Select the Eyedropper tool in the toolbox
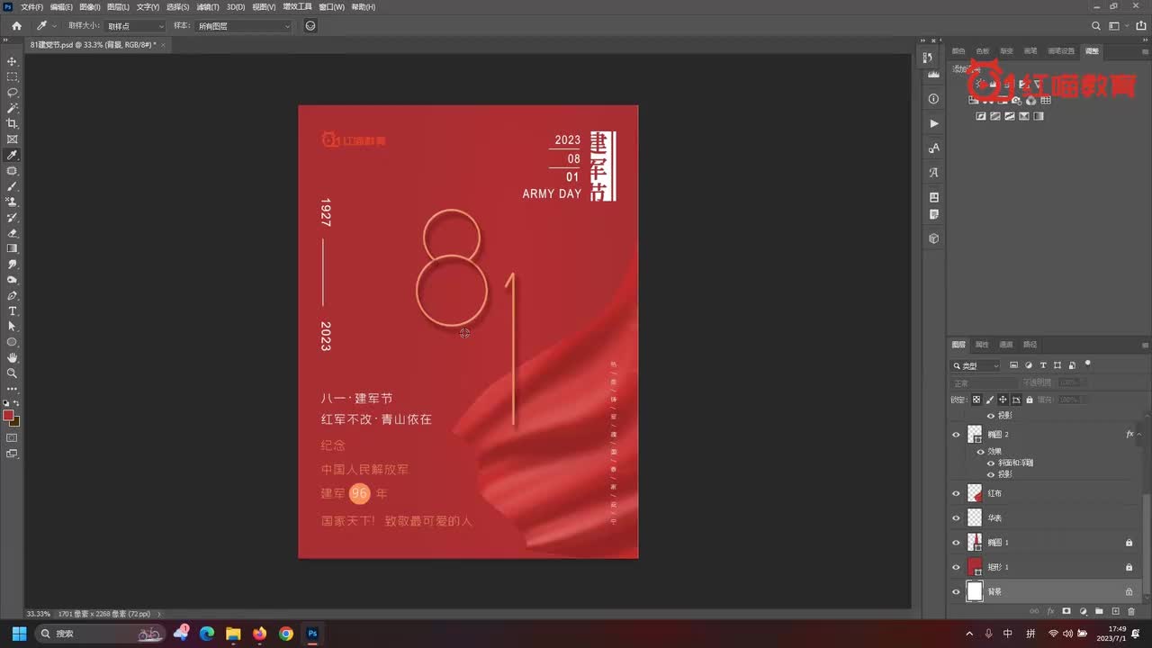The image size is (1152, 648). (13, 155)
